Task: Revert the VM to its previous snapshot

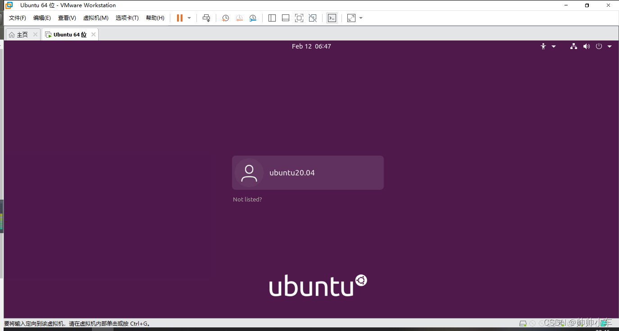Action: click(x=239, y=18)
